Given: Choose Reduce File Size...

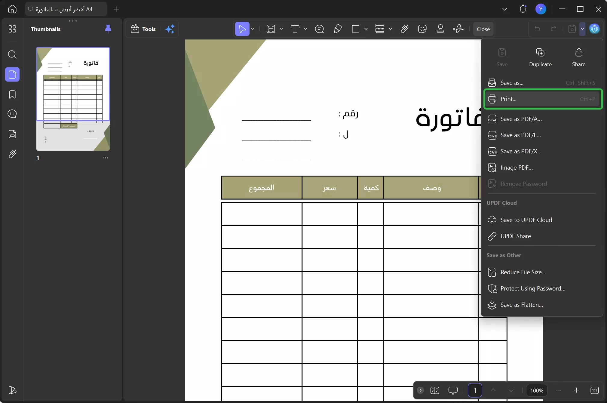Looking at the screenshot, I should click(542, 272).
